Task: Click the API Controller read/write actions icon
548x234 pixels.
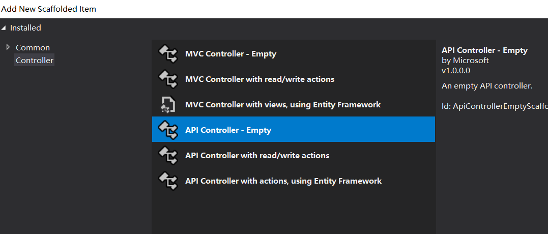Action: point(168,156)
